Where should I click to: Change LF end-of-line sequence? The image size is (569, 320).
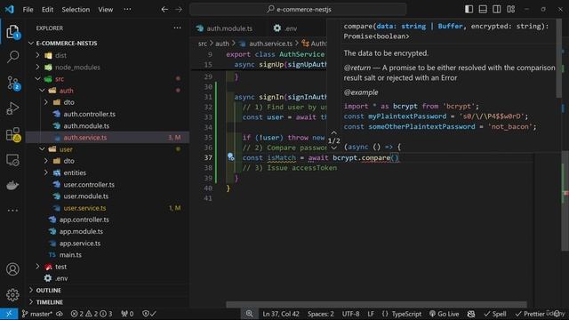371,314
